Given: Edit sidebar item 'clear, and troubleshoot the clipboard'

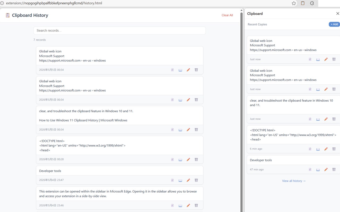Looking at the screenshot, I should point(326,119).
